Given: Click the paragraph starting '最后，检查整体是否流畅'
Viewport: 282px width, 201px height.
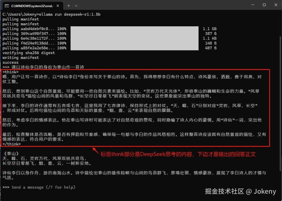Looking at the screenshot, I should pyautogui.click(x=134, y=137).
